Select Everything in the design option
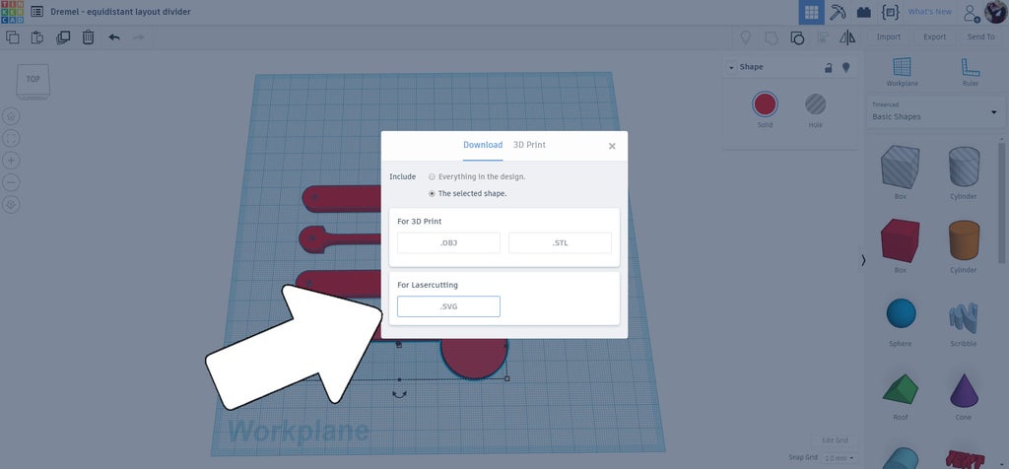This screenshot has width=1009, height=469. [477, 176]
